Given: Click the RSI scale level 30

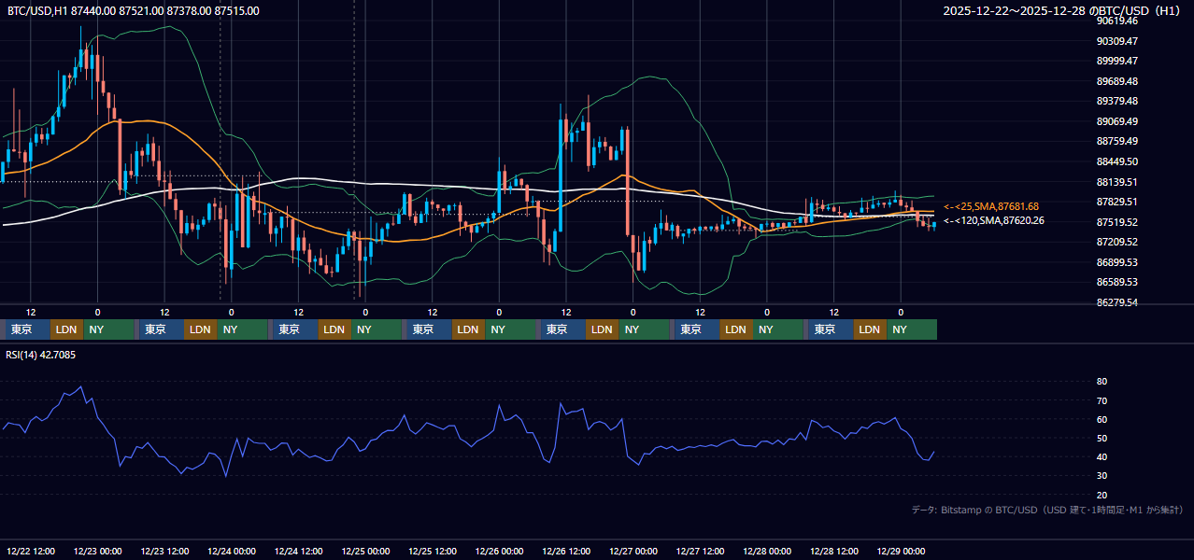Looking at the screenshot, I should 1102,476.
